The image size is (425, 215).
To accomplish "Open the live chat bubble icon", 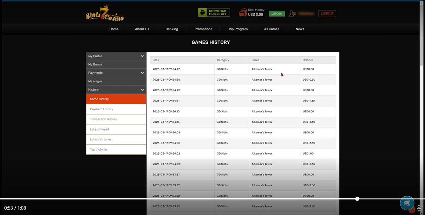I will tap(407, 203).
